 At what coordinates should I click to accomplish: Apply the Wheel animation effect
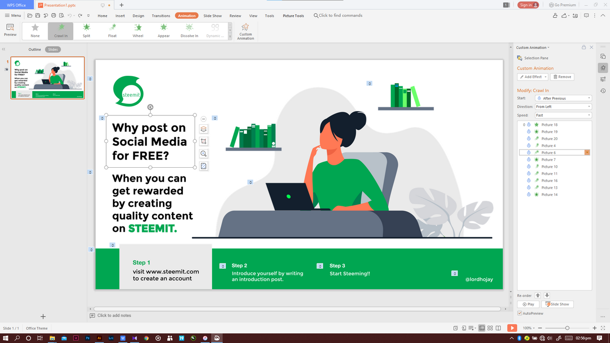tap(138, 31)
